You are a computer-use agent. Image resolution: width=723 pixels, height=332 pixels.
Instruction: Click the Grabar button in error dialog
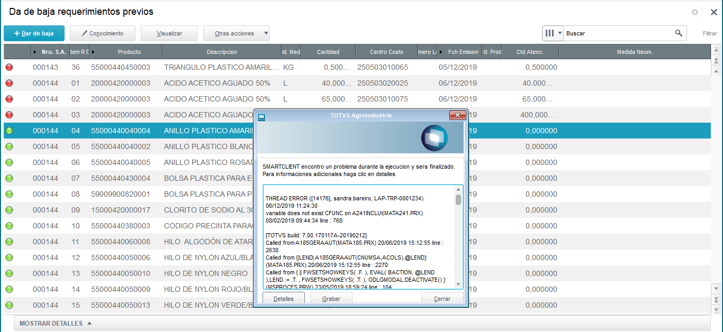pyautogui.click(x=331, y=299)
